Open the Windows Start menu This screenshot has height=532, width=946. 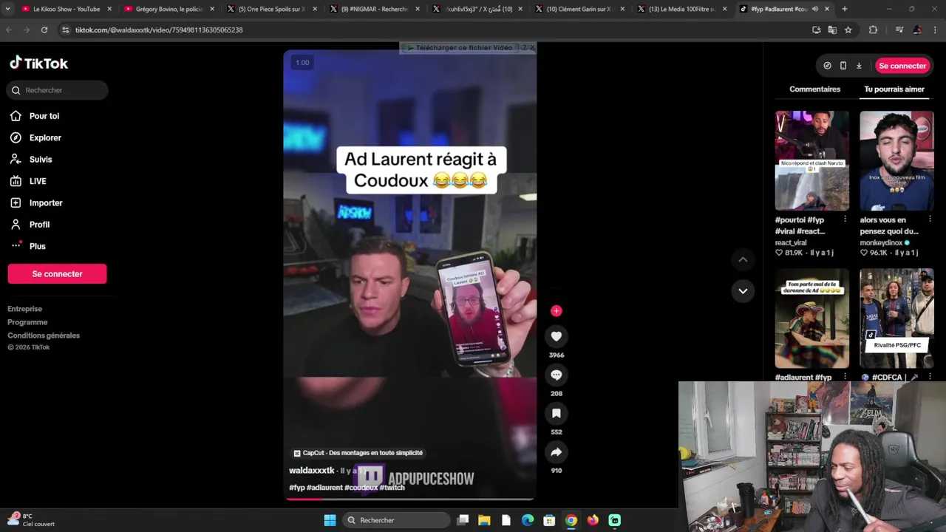point(330,520)
